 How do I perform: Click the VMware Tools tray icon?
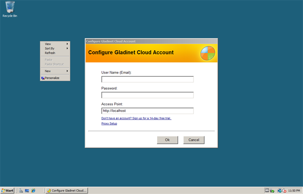point(267,190)
